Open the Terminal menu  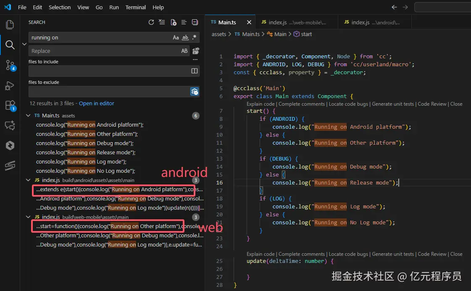[x=135, y=7]
